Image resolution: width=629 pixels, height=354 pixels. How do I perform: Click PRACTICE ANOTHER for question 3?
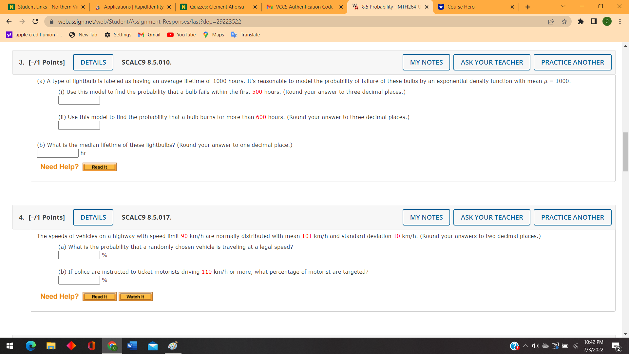tap(572, 62)
